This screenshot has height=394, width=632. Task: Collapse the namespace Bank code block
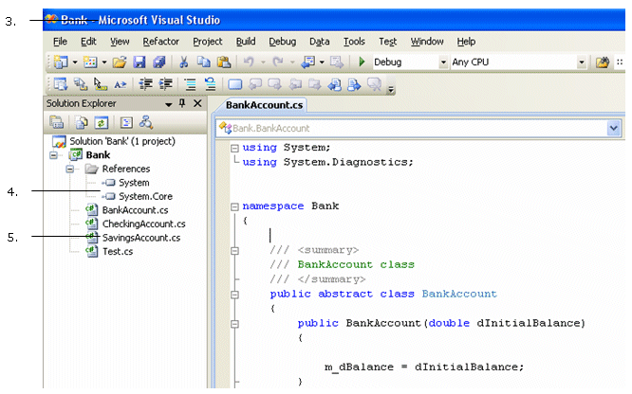[x=234, y=206]
